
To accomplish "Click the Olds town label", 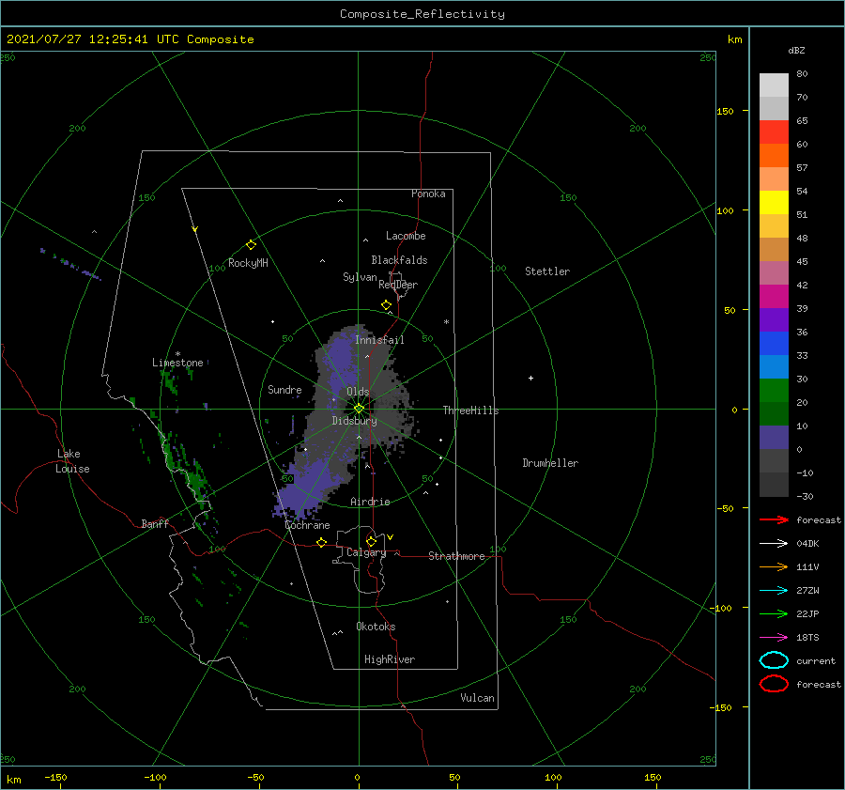I will [358, 392].
